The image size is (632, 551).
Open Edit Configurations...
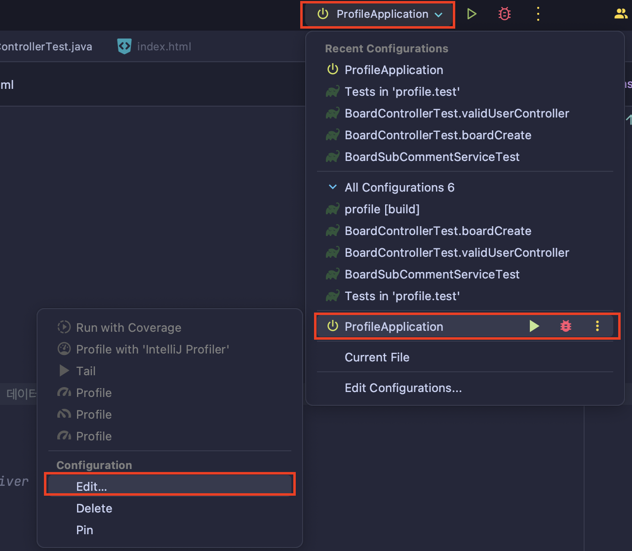(x=465, y=388)
